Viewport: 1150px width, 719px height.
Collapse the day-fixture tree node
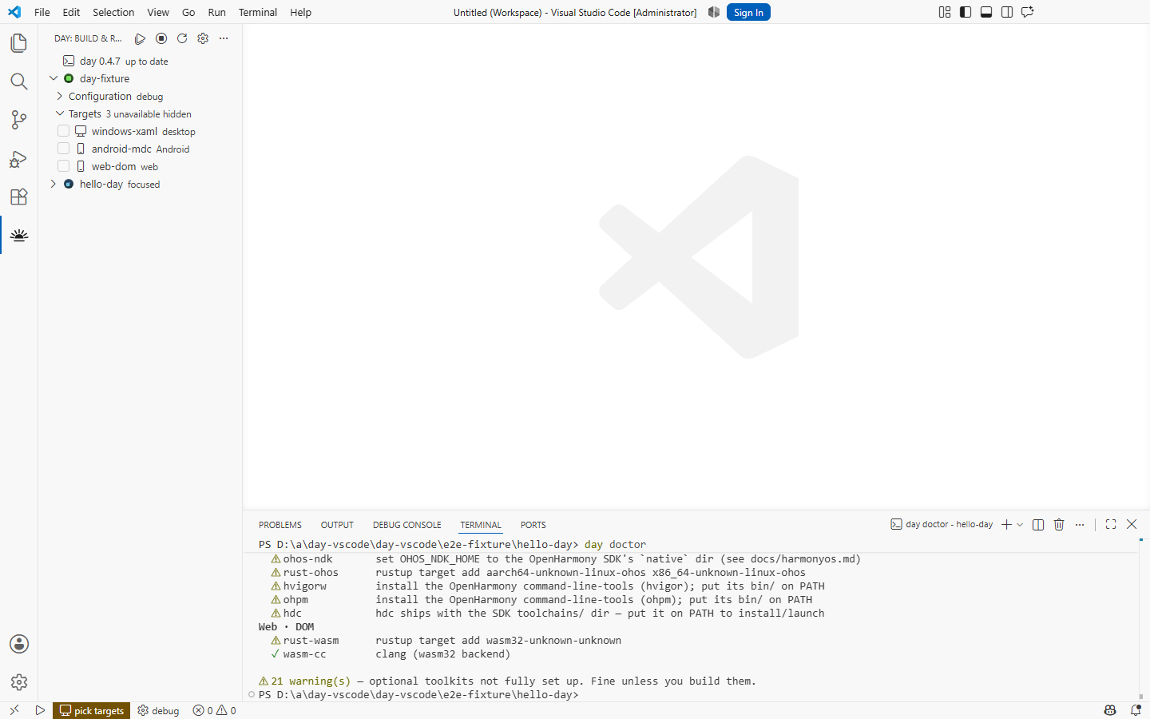[x=54, y=78]
